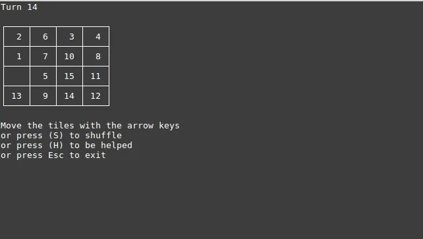Click the tile numbered 14

pyautogui.click(x=70, y=96)
